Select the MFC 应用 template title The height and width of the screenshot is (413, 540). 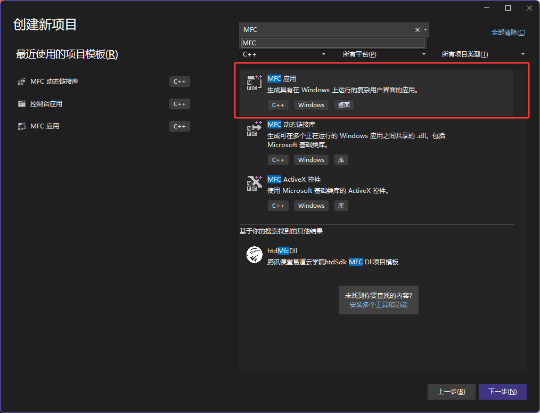[281, 78]
